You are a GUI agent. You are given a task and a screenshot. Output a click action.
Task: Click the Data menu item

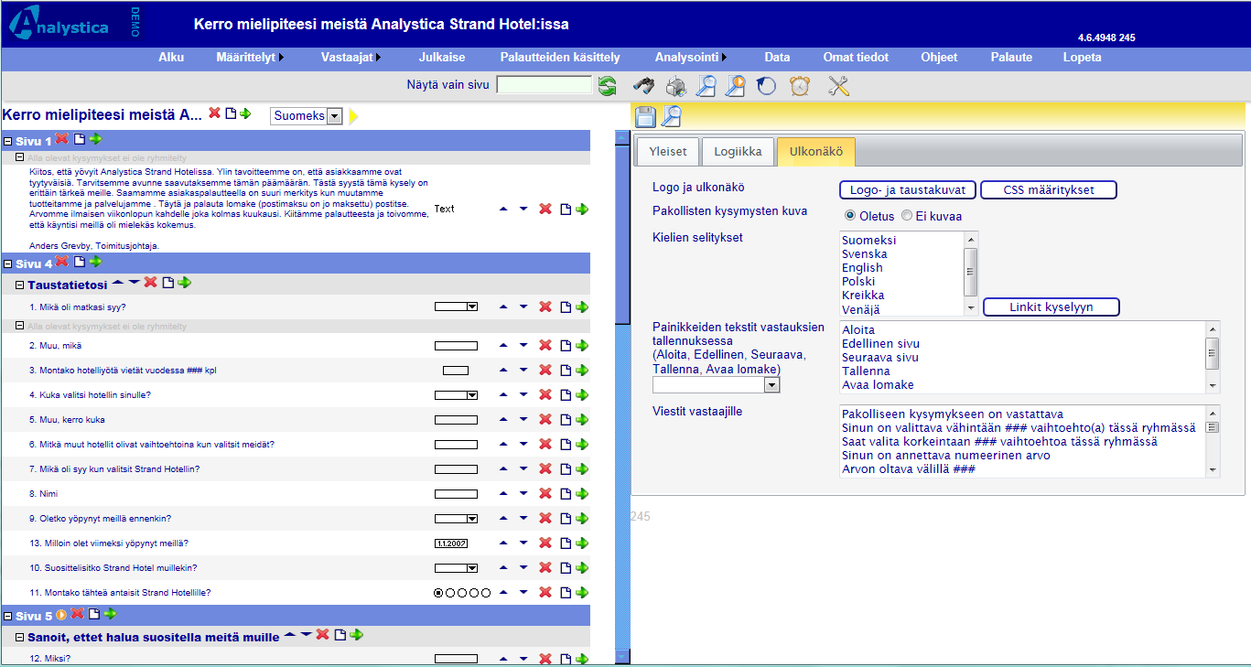click(777, 57)
